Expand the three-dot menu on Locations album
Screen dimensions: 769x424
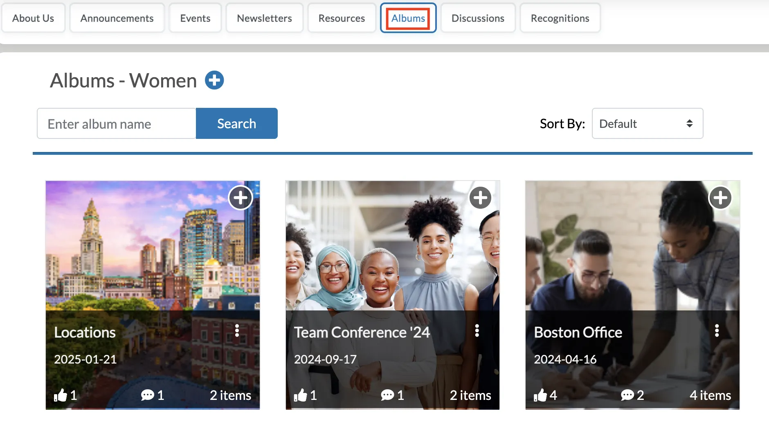237,331
